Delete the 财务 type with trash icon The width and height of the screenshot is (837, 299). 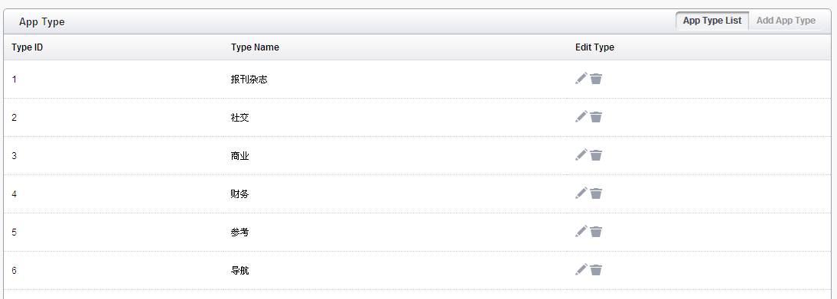(596, 194)
